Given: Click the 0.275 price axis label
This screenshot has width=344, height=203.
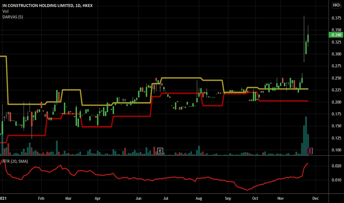Looking at the screenshot, I should click(336, 66).
